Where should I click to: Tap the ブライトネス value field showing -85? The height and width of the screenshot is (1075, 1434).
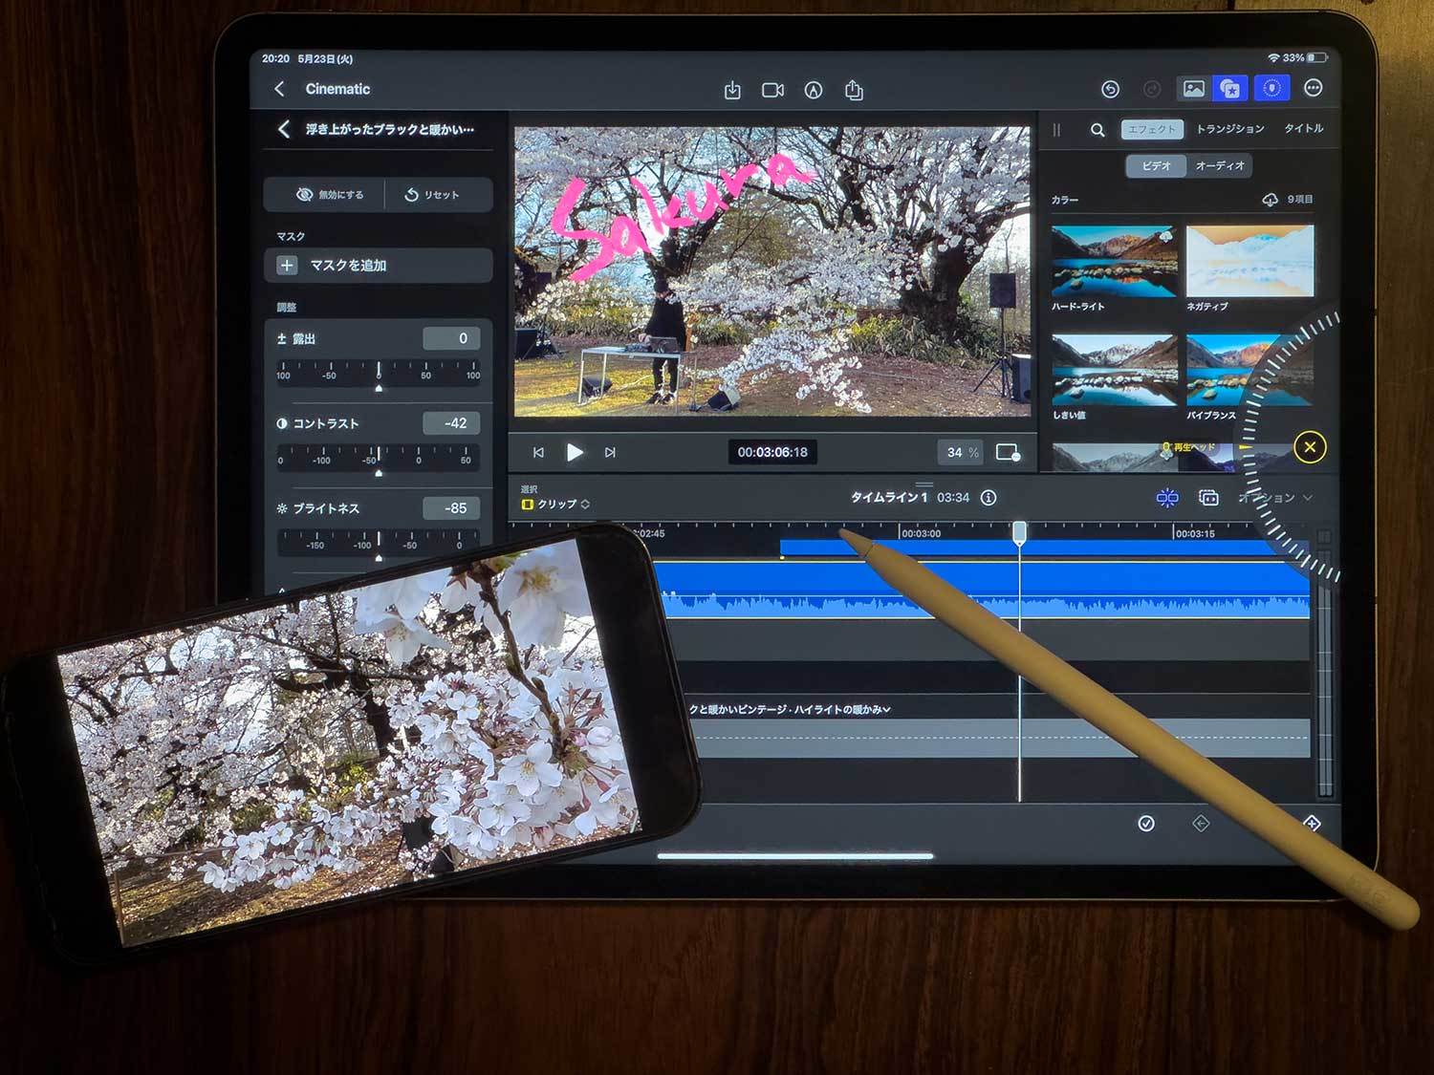pyautogui.click(x=452, y=507)
